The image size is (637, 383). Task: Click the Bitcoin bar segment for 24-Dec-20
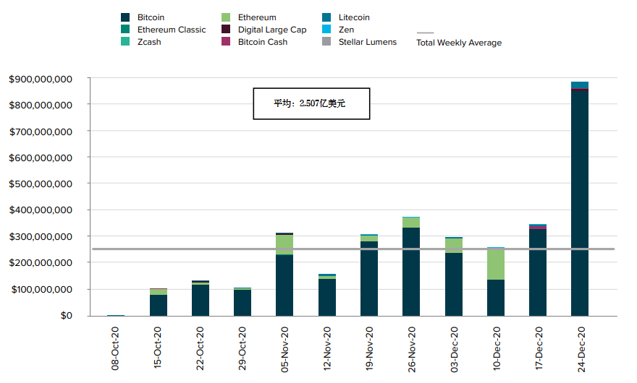point(580,203)
